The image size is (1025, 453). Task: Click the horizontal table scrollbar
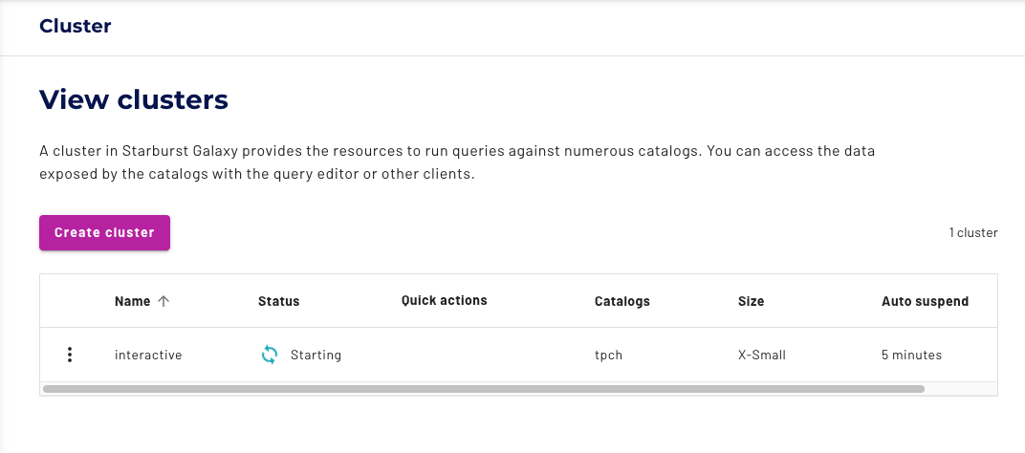pyautogui.click(x=483, y=389)
